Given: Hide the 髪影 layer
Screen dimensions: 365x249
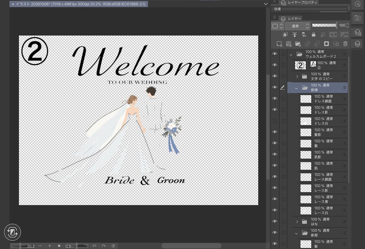Looking at the screenshot, I should tap(275, 132).
